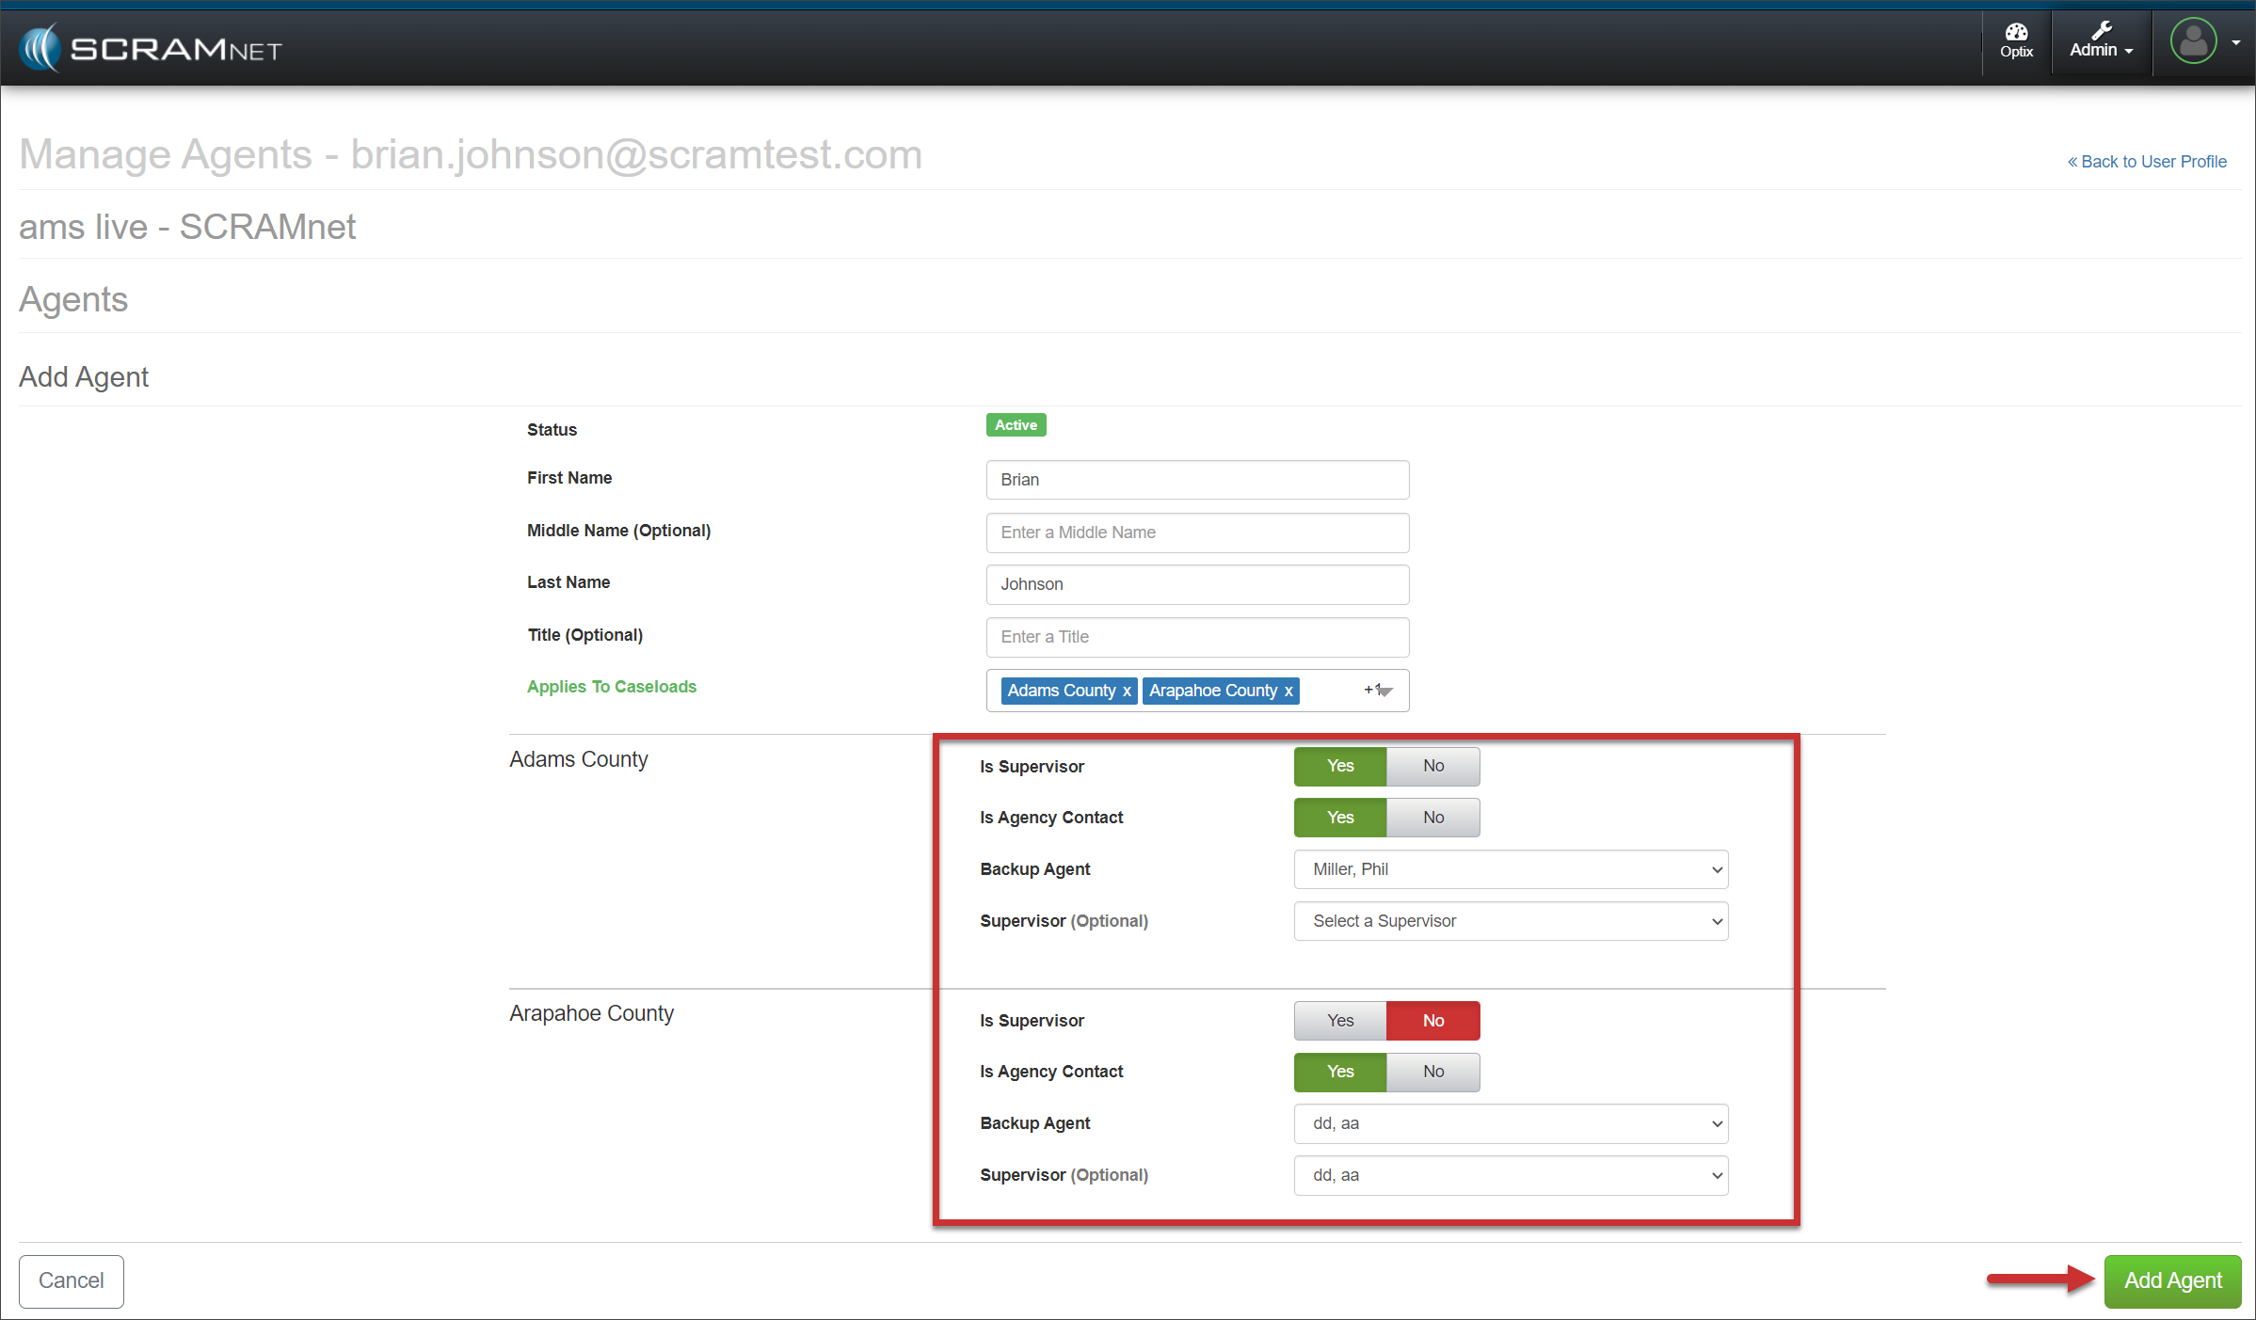
Task: Remove the Arapahoe County caseload tag
Action: point(1288,691)
